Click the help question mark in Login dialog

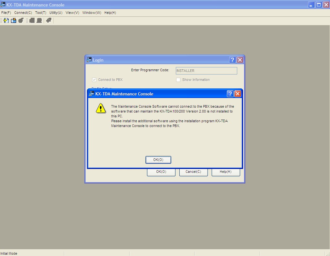(x=232, y=60)
